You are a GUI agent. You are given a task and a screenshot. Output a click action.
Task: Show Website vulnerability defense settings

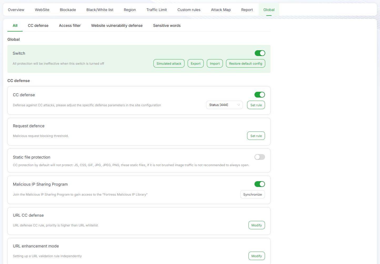(117, 26)
